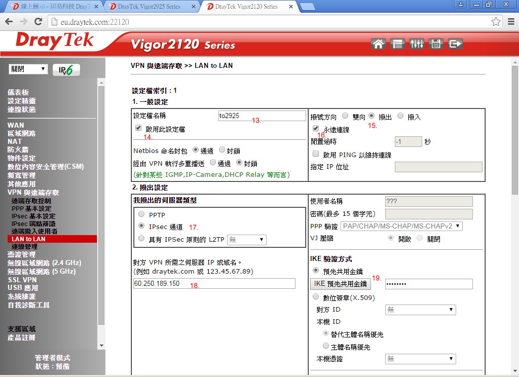Click the save floppy icon in header

(435, 44)
